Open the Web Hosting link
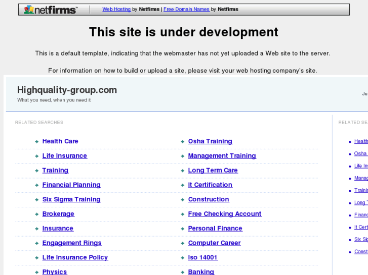This screenshot has height=275, width=368. point(116,9)
